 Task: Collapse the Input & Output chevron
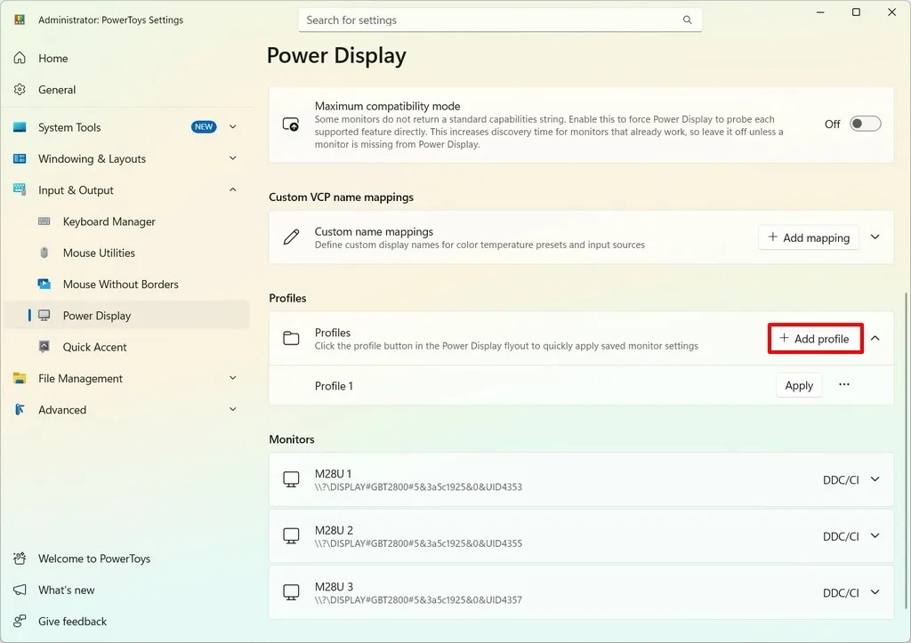coord(233,189)
